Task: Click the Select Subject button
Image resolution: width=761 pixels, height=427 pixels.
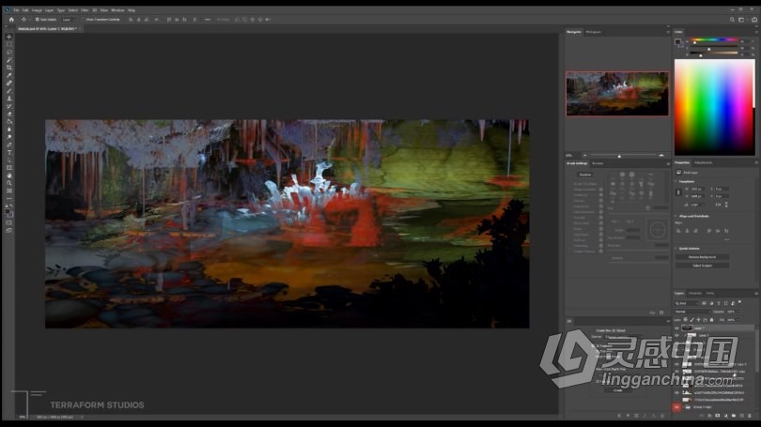Action: click(701, 265)
